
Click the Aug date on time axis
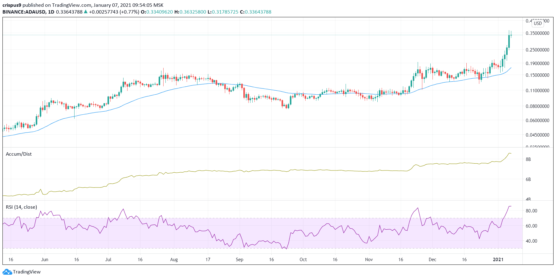click(174, 260)
